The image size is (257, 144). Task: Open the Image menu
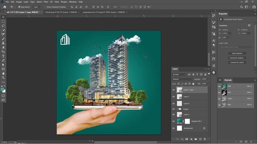[19, 2]
